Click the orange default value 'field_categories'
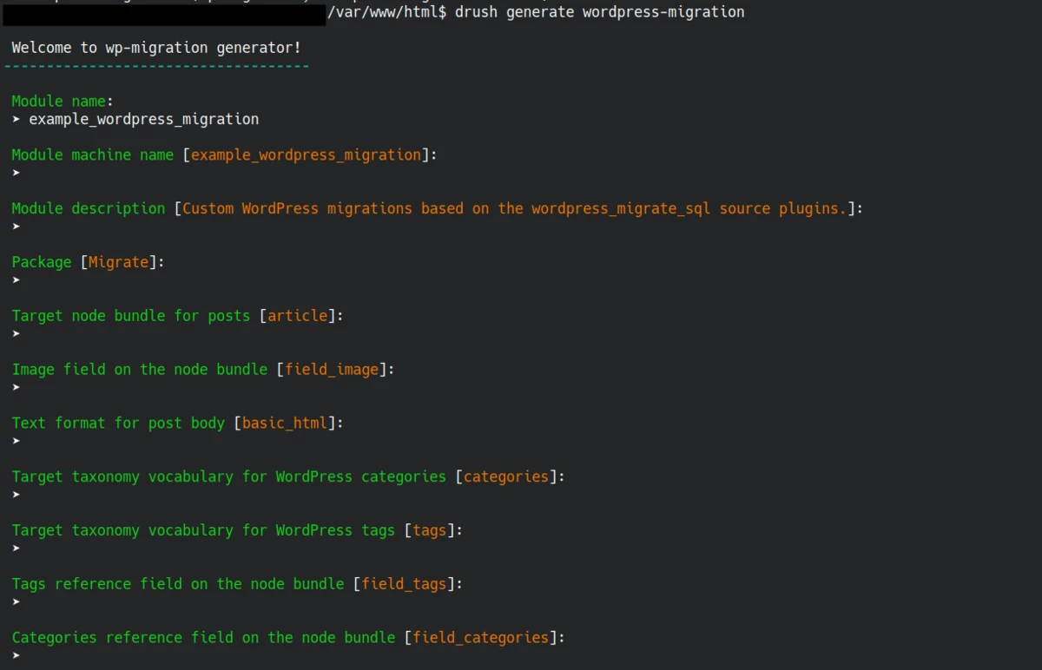Screen dimensions: 1042x670 (x=481, y=638)
